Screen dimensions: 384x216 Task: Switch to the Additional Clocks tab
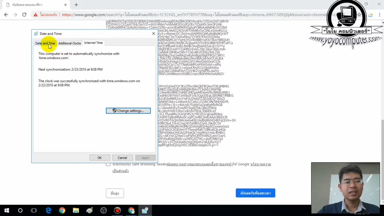click(69, 43)
